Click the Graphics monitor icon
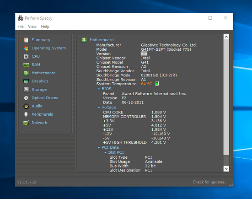Image resolution: width=252 pixels, height=199 pixels. [26, 81]
